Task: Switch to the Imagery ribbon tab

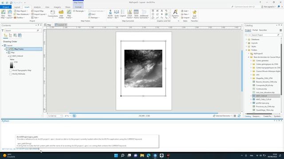Action: point(57,7)
